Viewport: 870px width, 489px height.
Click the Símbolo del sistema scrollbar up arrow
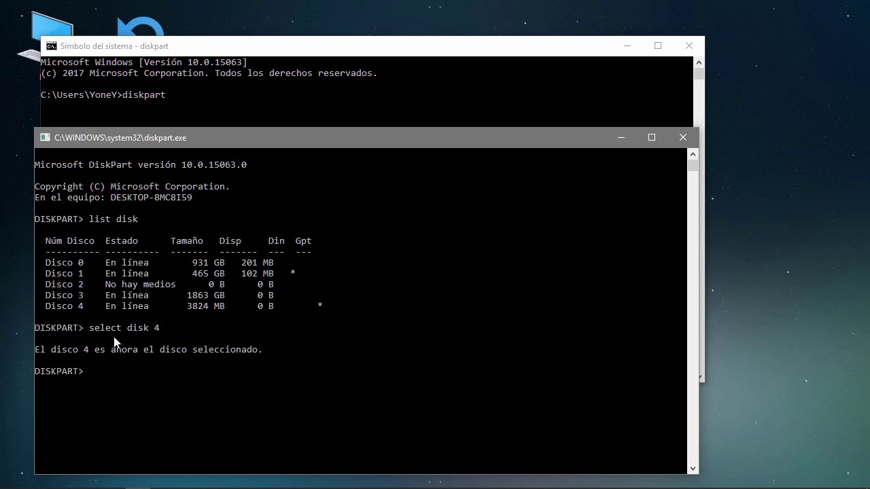(699, 62)
